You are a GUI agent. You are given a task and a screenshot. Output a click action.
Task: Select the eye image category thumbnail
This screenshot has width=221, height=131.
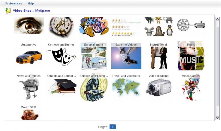[x=29, y=25]
